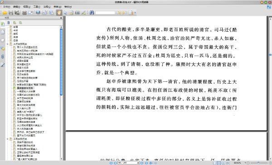Image resolution: width=272 pixels, height=165 pixels.
Task: Collapse the bookmarks panel with arrow
Action: 61,18
